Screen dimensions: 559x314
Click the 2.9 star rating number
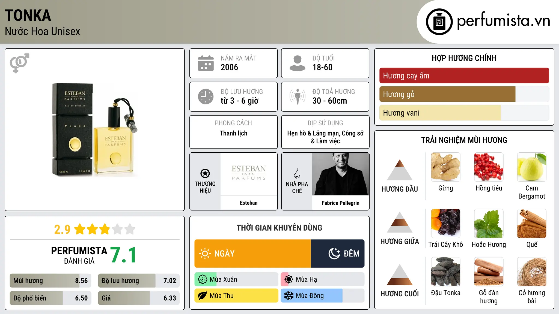tap(62, 230)
